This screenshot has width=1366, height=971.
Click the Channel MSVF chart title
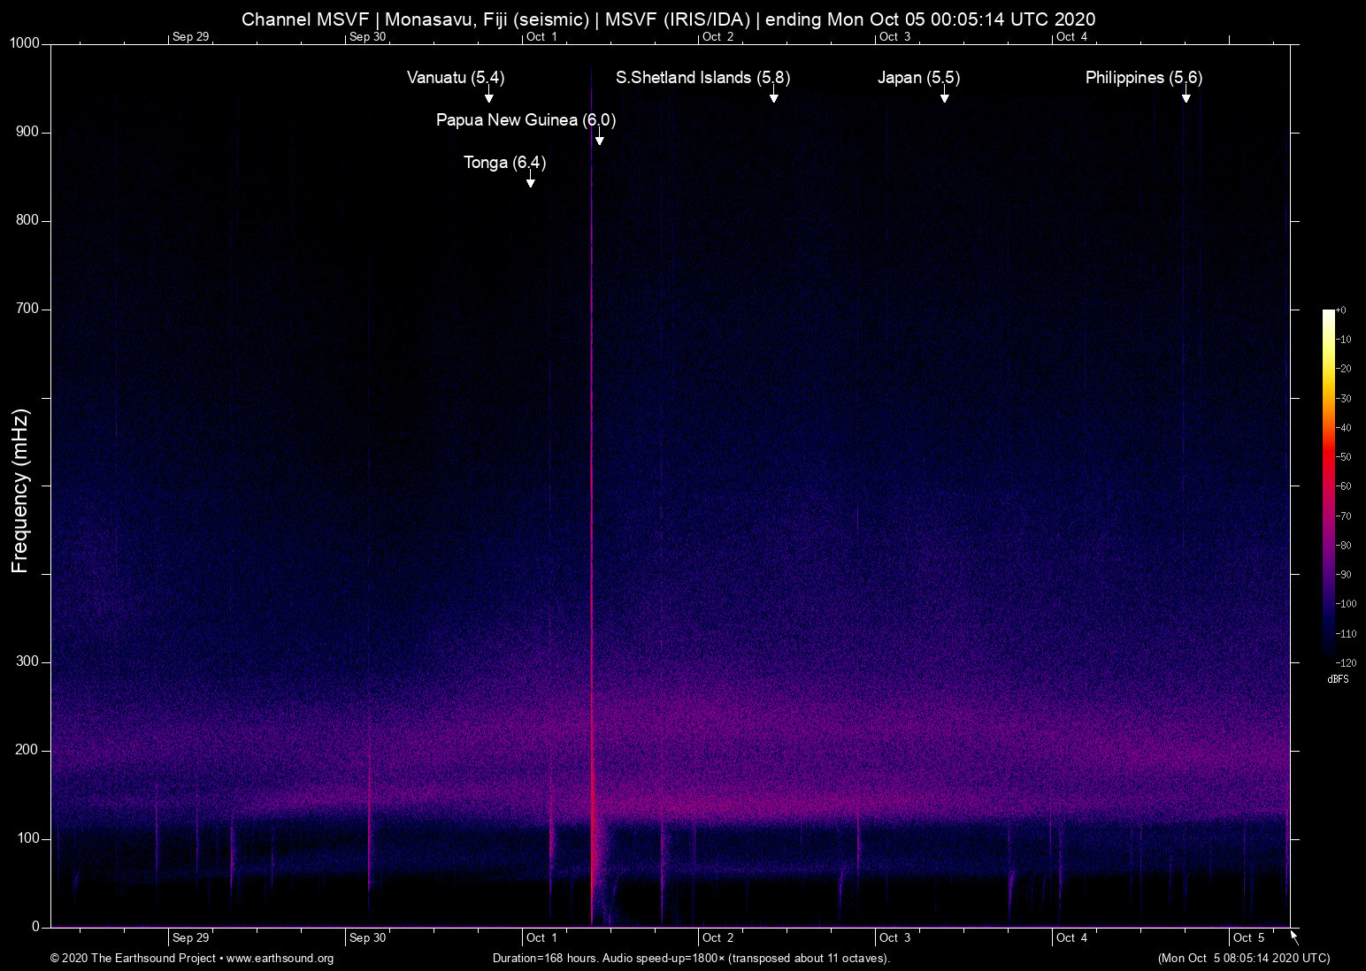(x=668, y=19)
